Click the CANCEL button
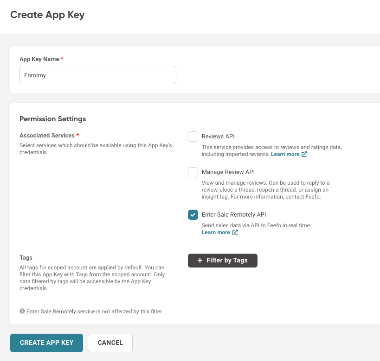The width and height of the screenshot is (380, 361). point(110,343)
